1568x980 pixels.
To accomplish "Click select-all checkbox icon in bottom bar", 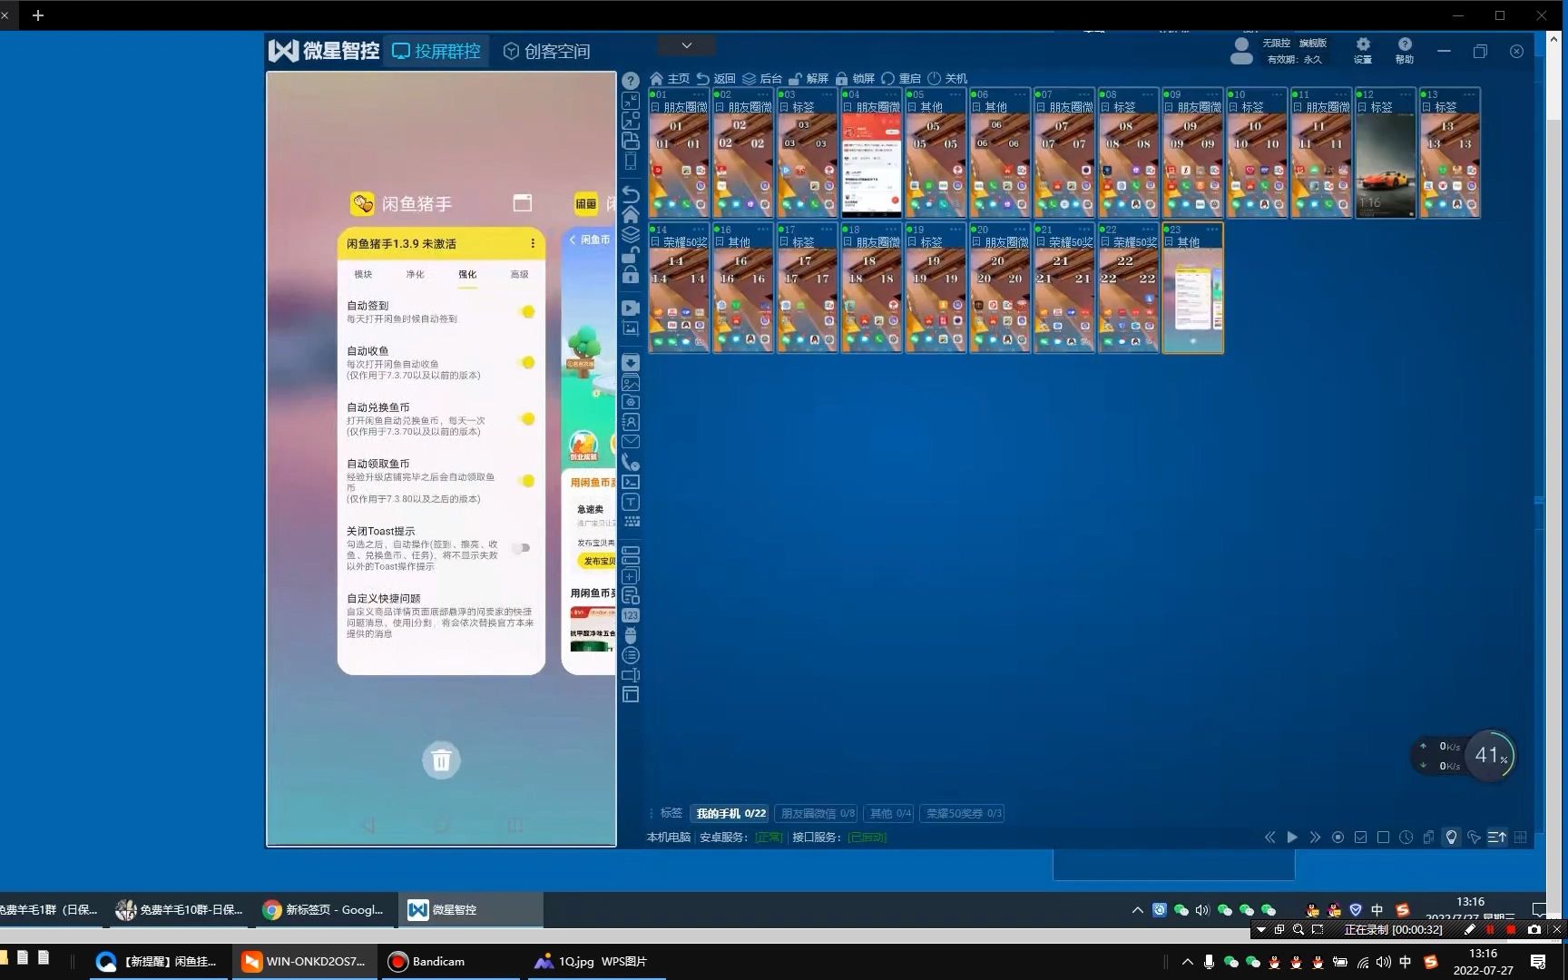I will point(1360,838).
